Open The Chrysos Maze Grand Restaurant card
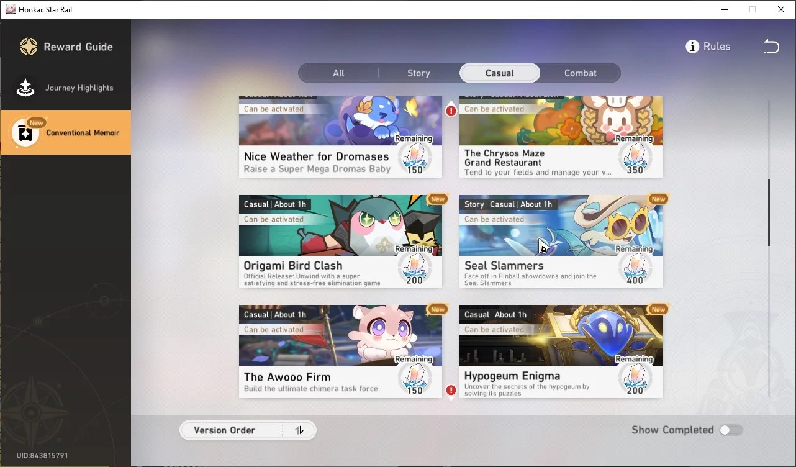The width and height of the screenshot is (796, 467). (561, 137)
